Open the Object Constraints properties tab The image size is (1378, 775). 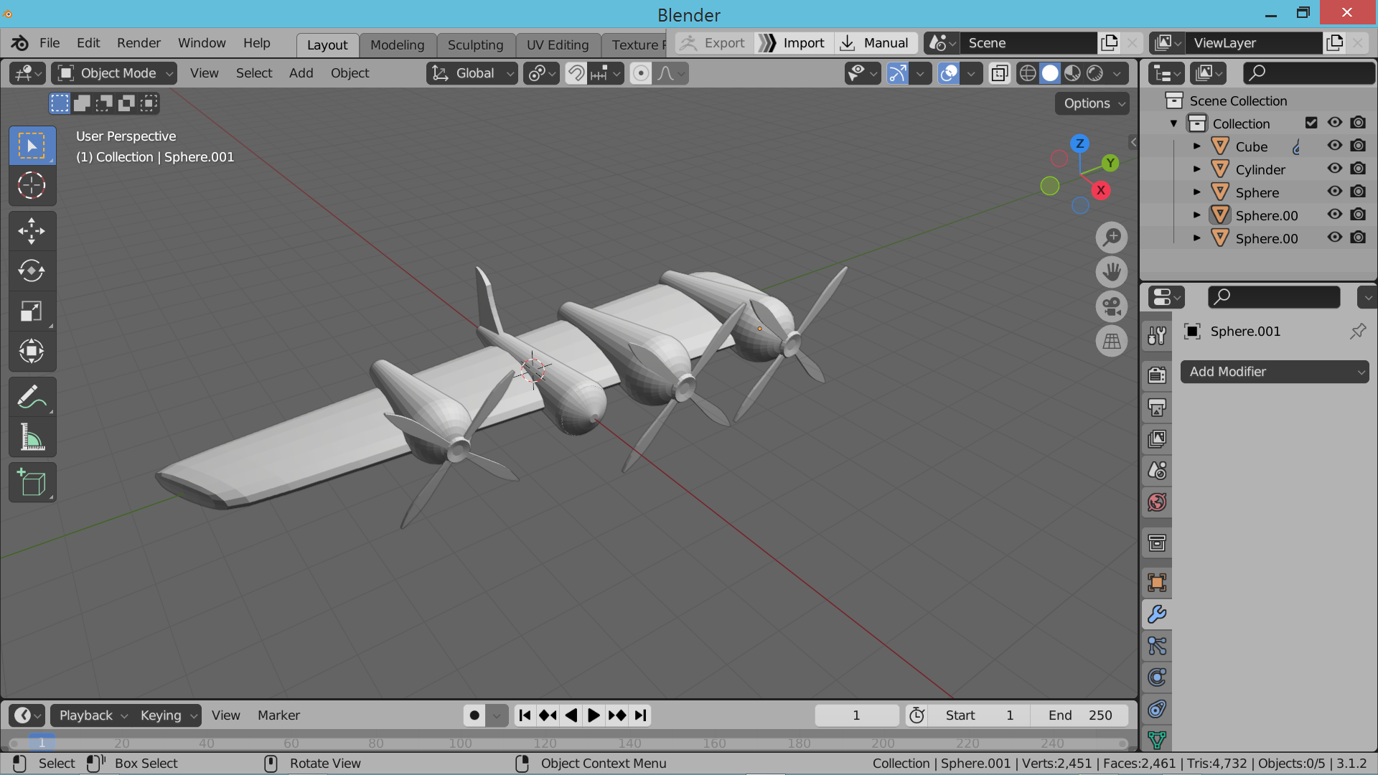click(1156, 709)
